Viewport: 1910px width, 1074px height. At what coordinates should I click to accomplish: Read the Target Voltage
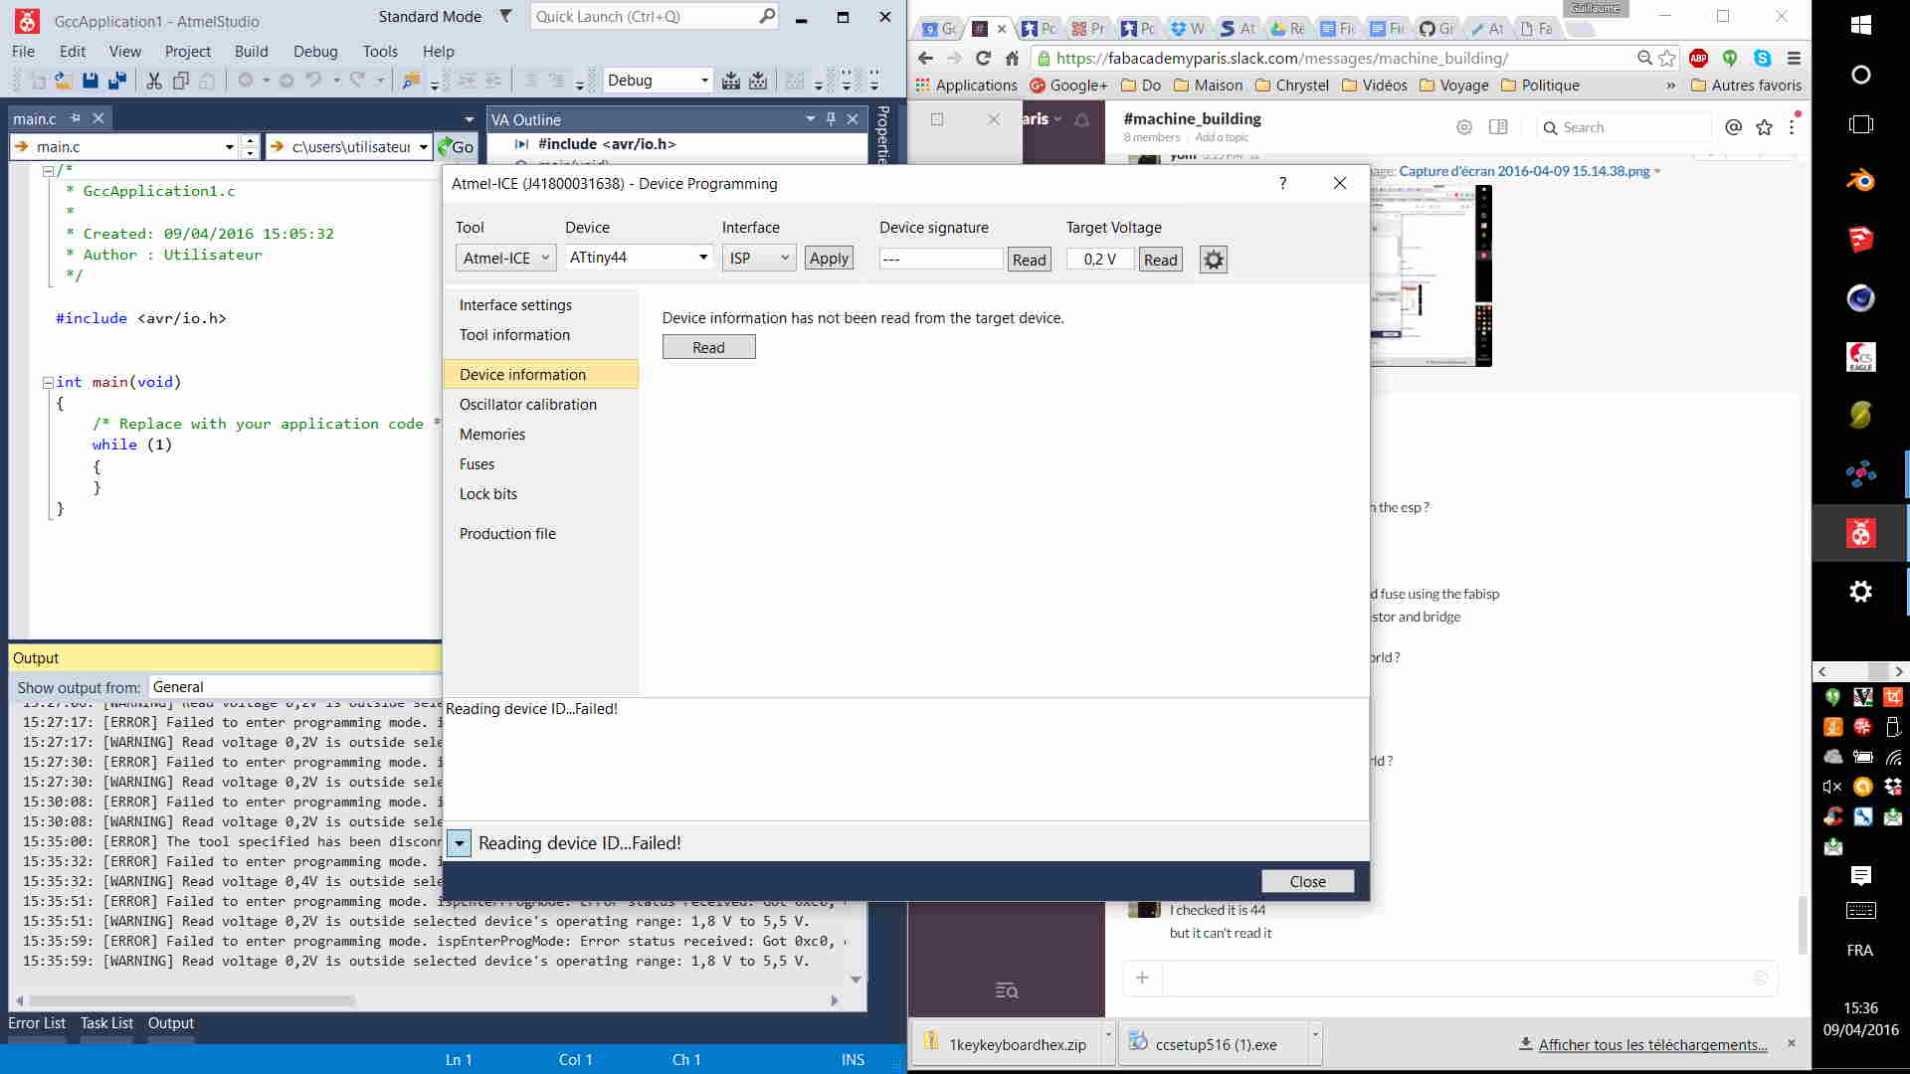click(1160, 260)
